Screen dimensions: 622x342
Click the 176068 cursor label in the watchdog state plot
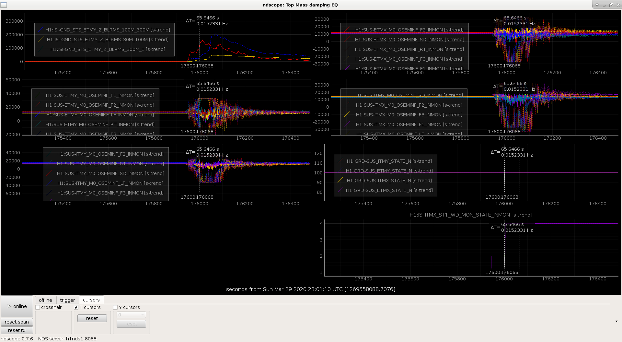(x=510, y=272)
